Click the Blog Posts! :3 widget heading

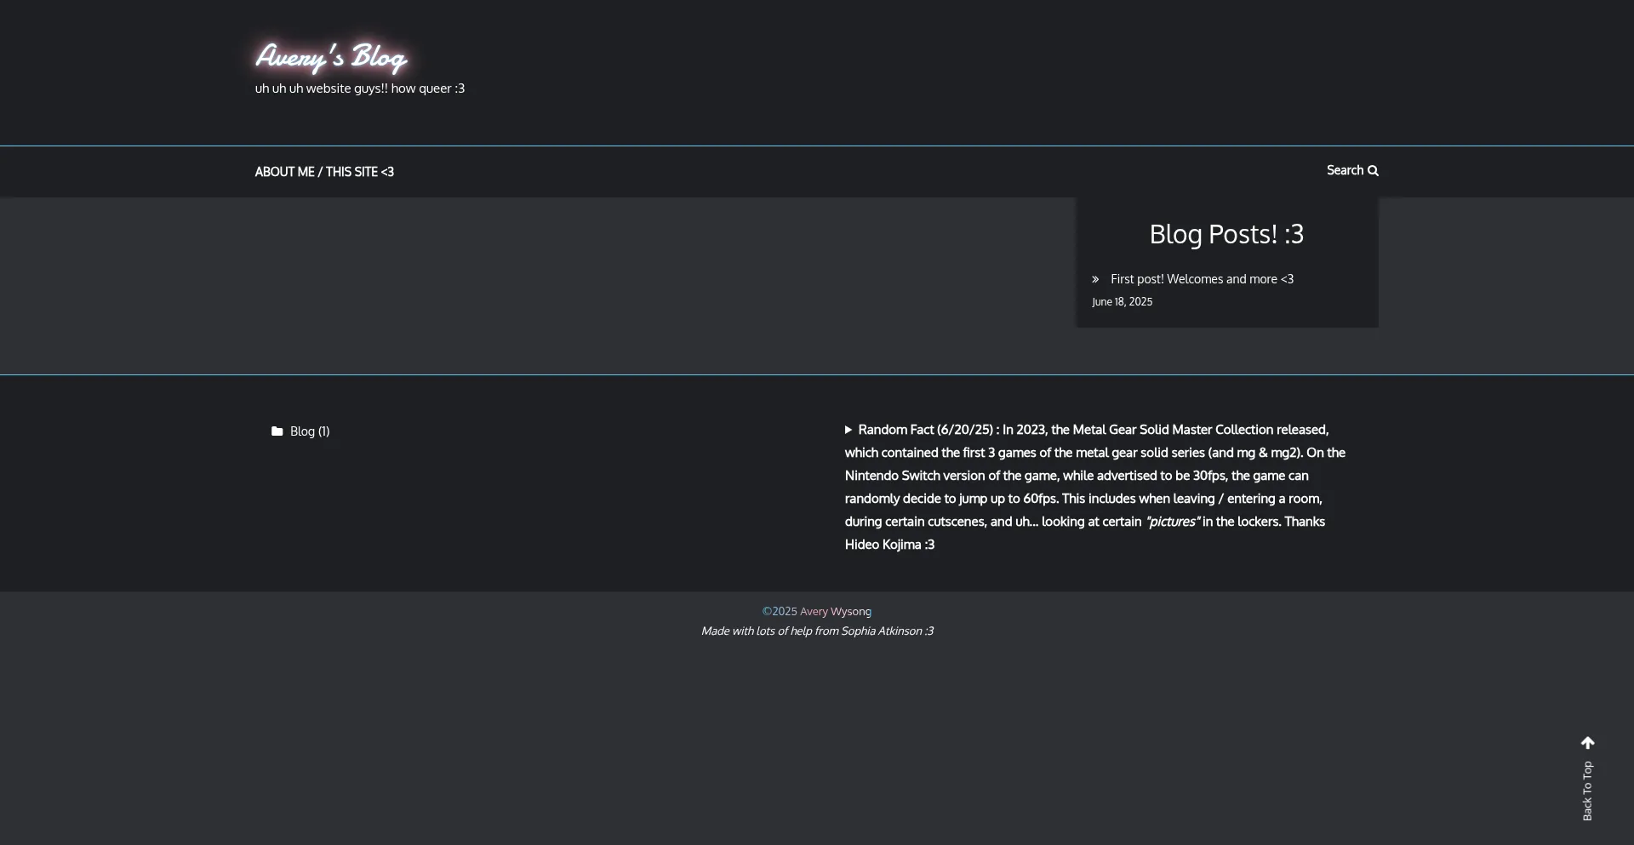pos(1225,234)
